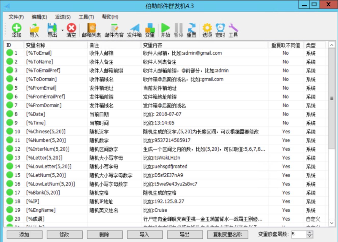The width and height of the screenshot is (338, 242).
Task: Toggle the green status dot for [%Date]
Action: coord(9,114)
